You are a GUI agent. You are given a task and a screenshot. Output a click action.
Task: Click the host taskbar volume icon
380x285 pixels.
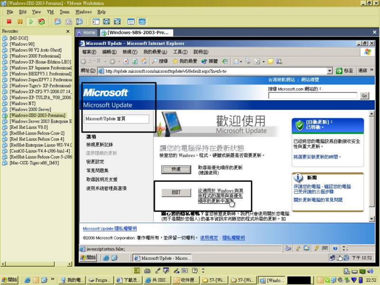click(370, 271)
